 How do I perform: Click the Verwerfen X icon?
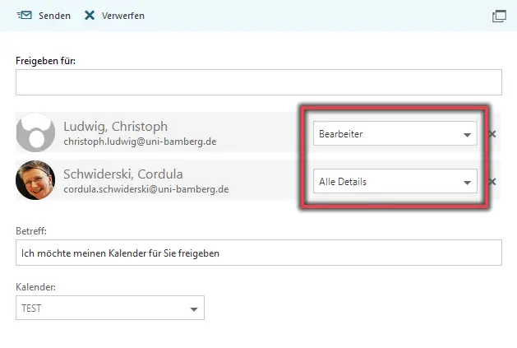coord(90,15)
